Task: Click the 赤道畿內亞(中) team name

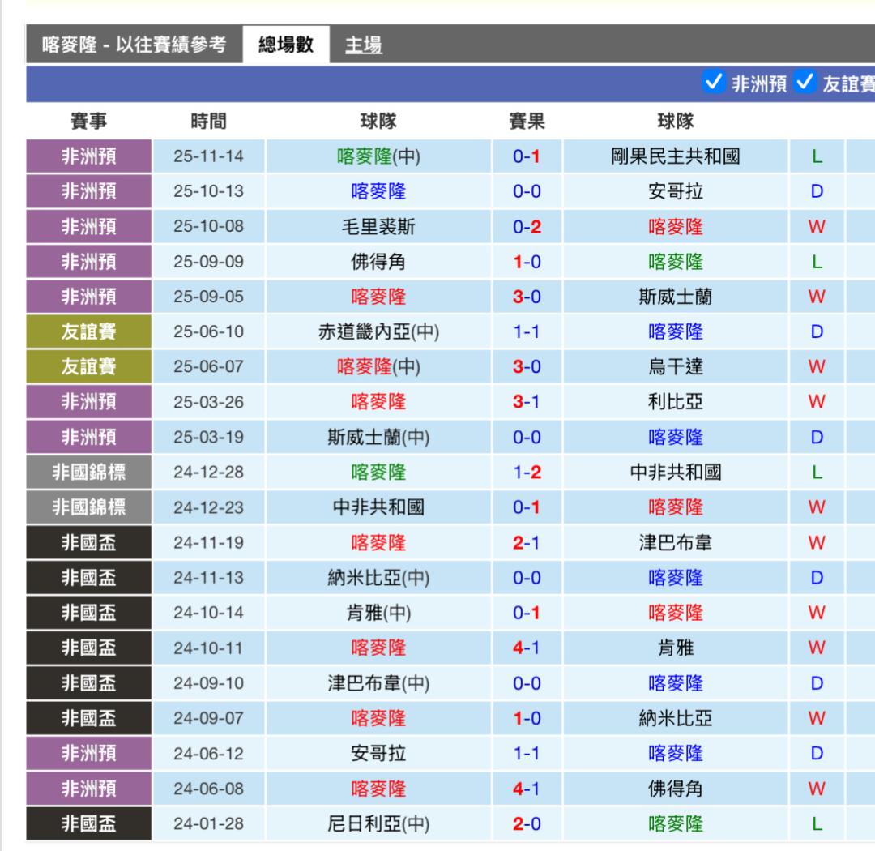Action: pyautogui.click(x=378, y=332)
